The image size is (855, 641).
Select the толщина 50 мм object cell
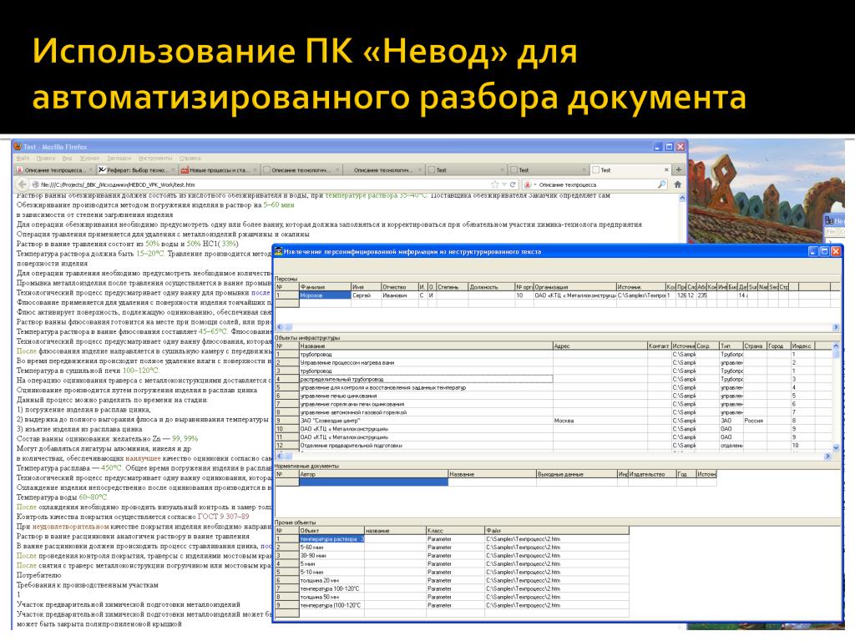tap(331, 597)
